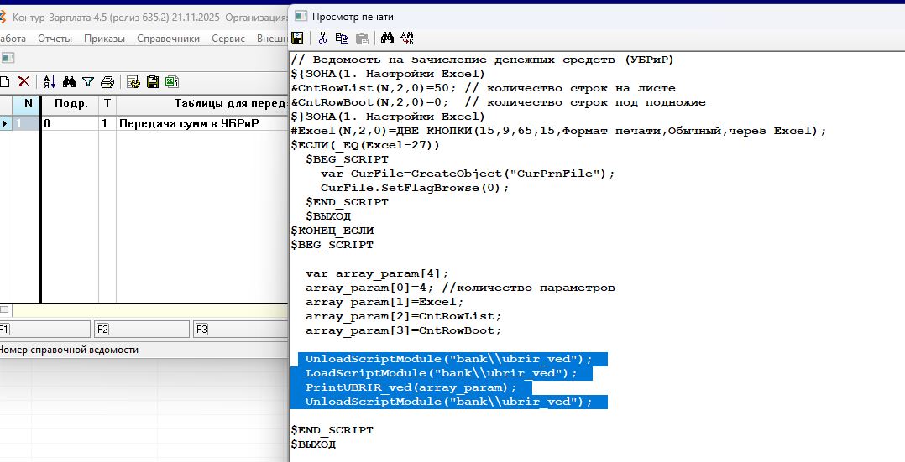
Task: Cut selected text with the scissors icon
Action: pyautogui.click(x=322, y=38)
